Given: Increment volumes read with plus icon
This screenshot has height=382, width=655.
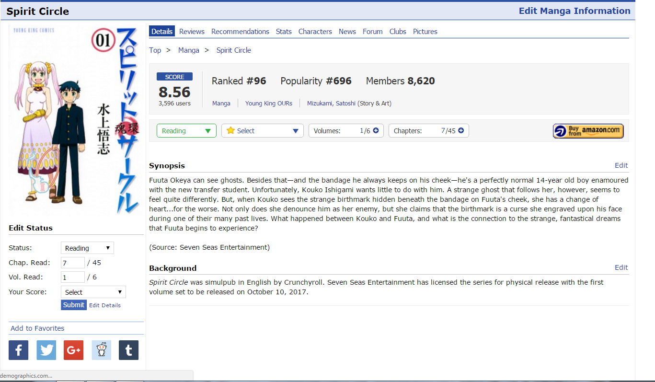Looking at the screenshot, I should point(376,131).
